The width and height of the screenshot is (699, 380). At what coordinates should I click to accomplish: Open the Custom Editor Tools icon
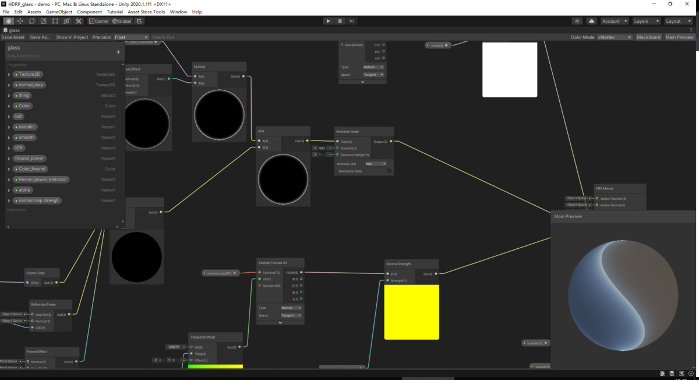click(x=77, y=20)
